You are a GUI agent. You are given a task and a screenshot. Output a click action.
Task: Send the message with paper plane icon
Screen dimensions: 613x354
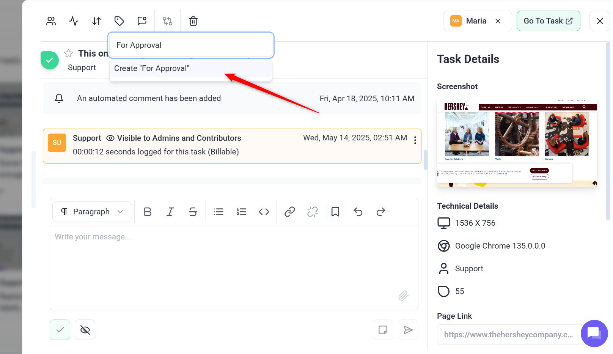click(x=408, y=330)
